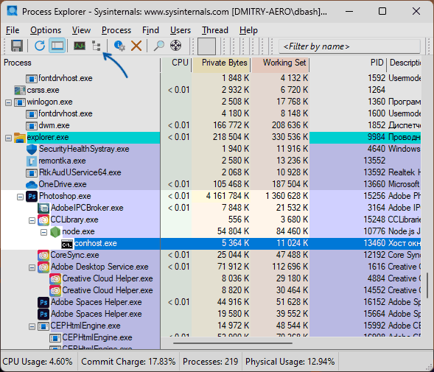Click the vertical scrollbar thumb

pyautogui.click(x=427, y=285)
